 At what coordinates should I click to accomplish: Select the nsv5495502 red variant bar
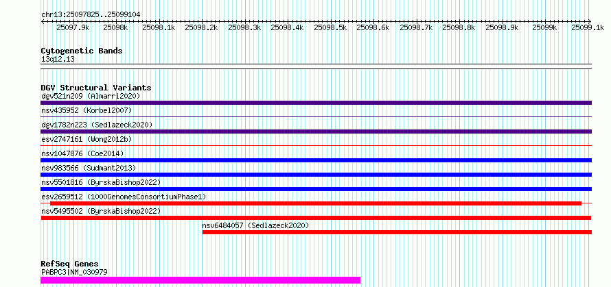(316, 218)
